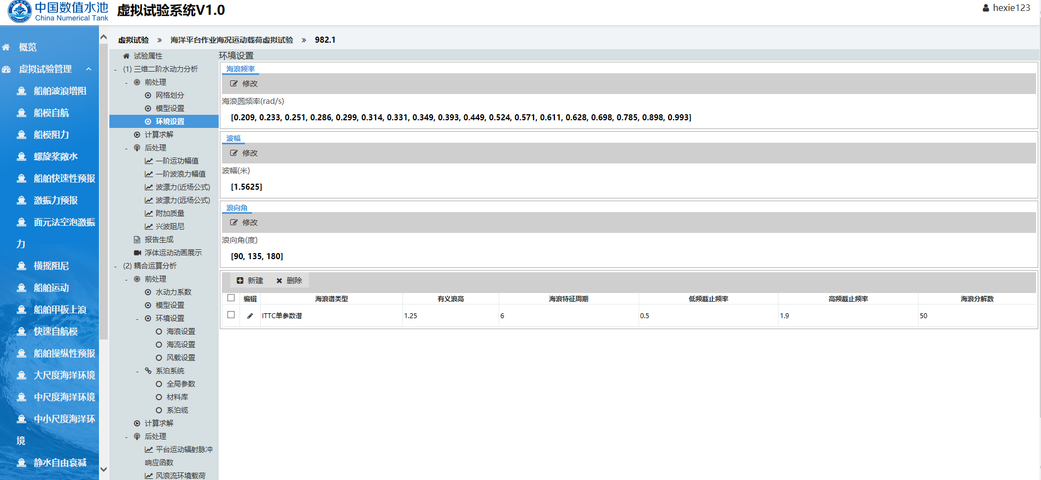Click the 报告生成 document icon
Screen dimensions: 1041x480
click(137, 239)
